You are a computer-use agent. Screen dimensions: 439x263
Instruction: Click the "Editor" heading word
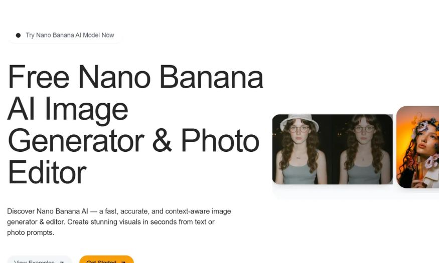47,172
